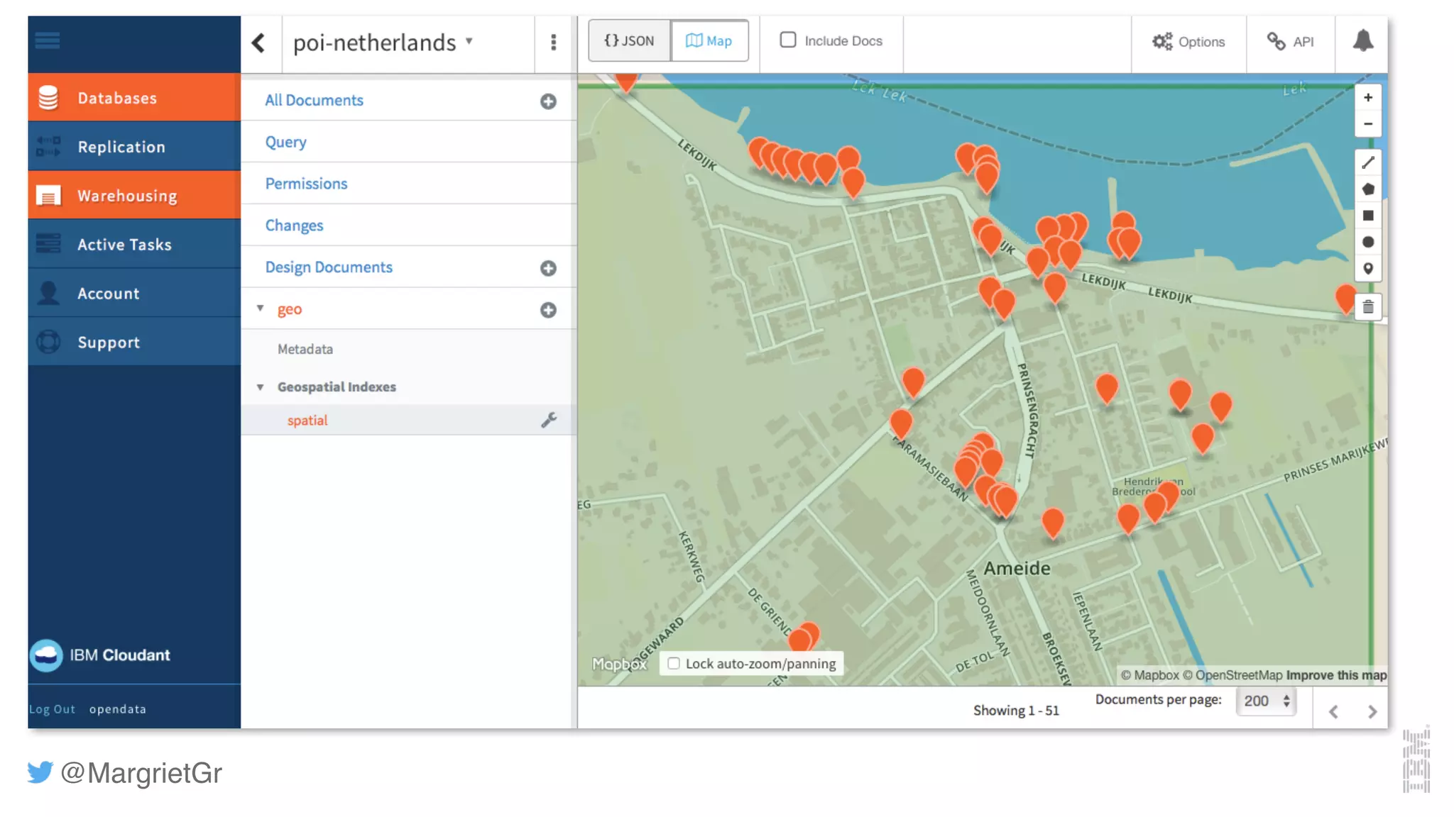This screenshot has height=817, width=1454.
Task: Click the OpenStreetMap attribution link
Action: coord(1232,675)
